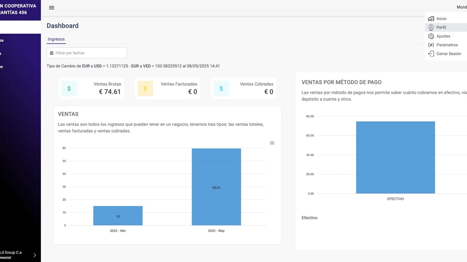Click the Ventas Facturadas € 0 value

[x=193, y=92]
